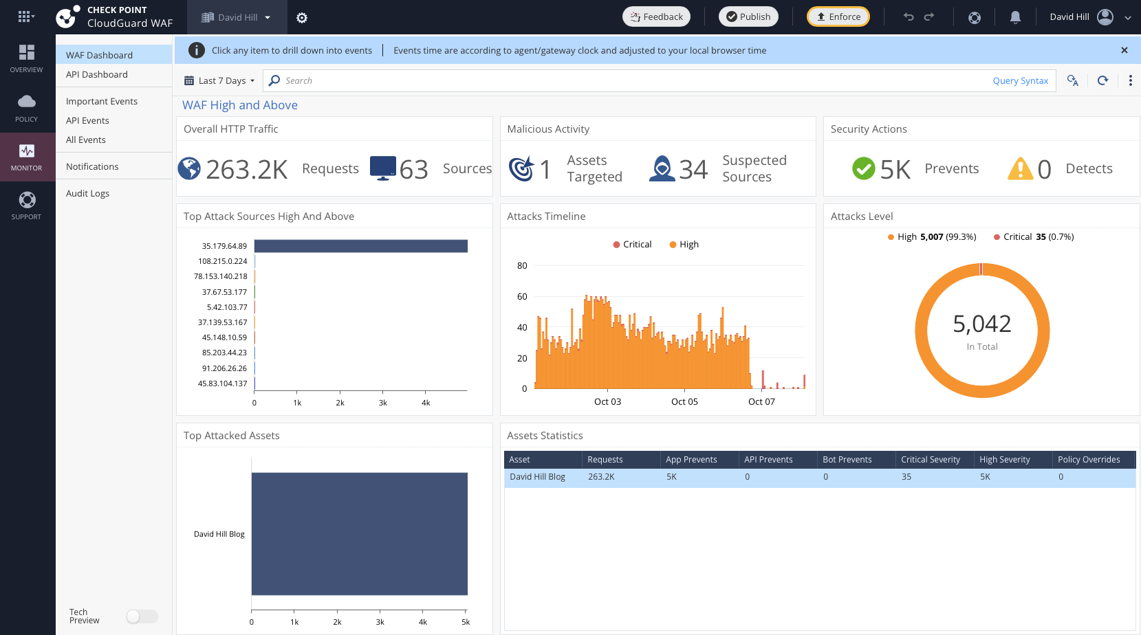This screenshot has height=635, width=1141.
Task: Open Notifications page
Action: tap(113, 166)
